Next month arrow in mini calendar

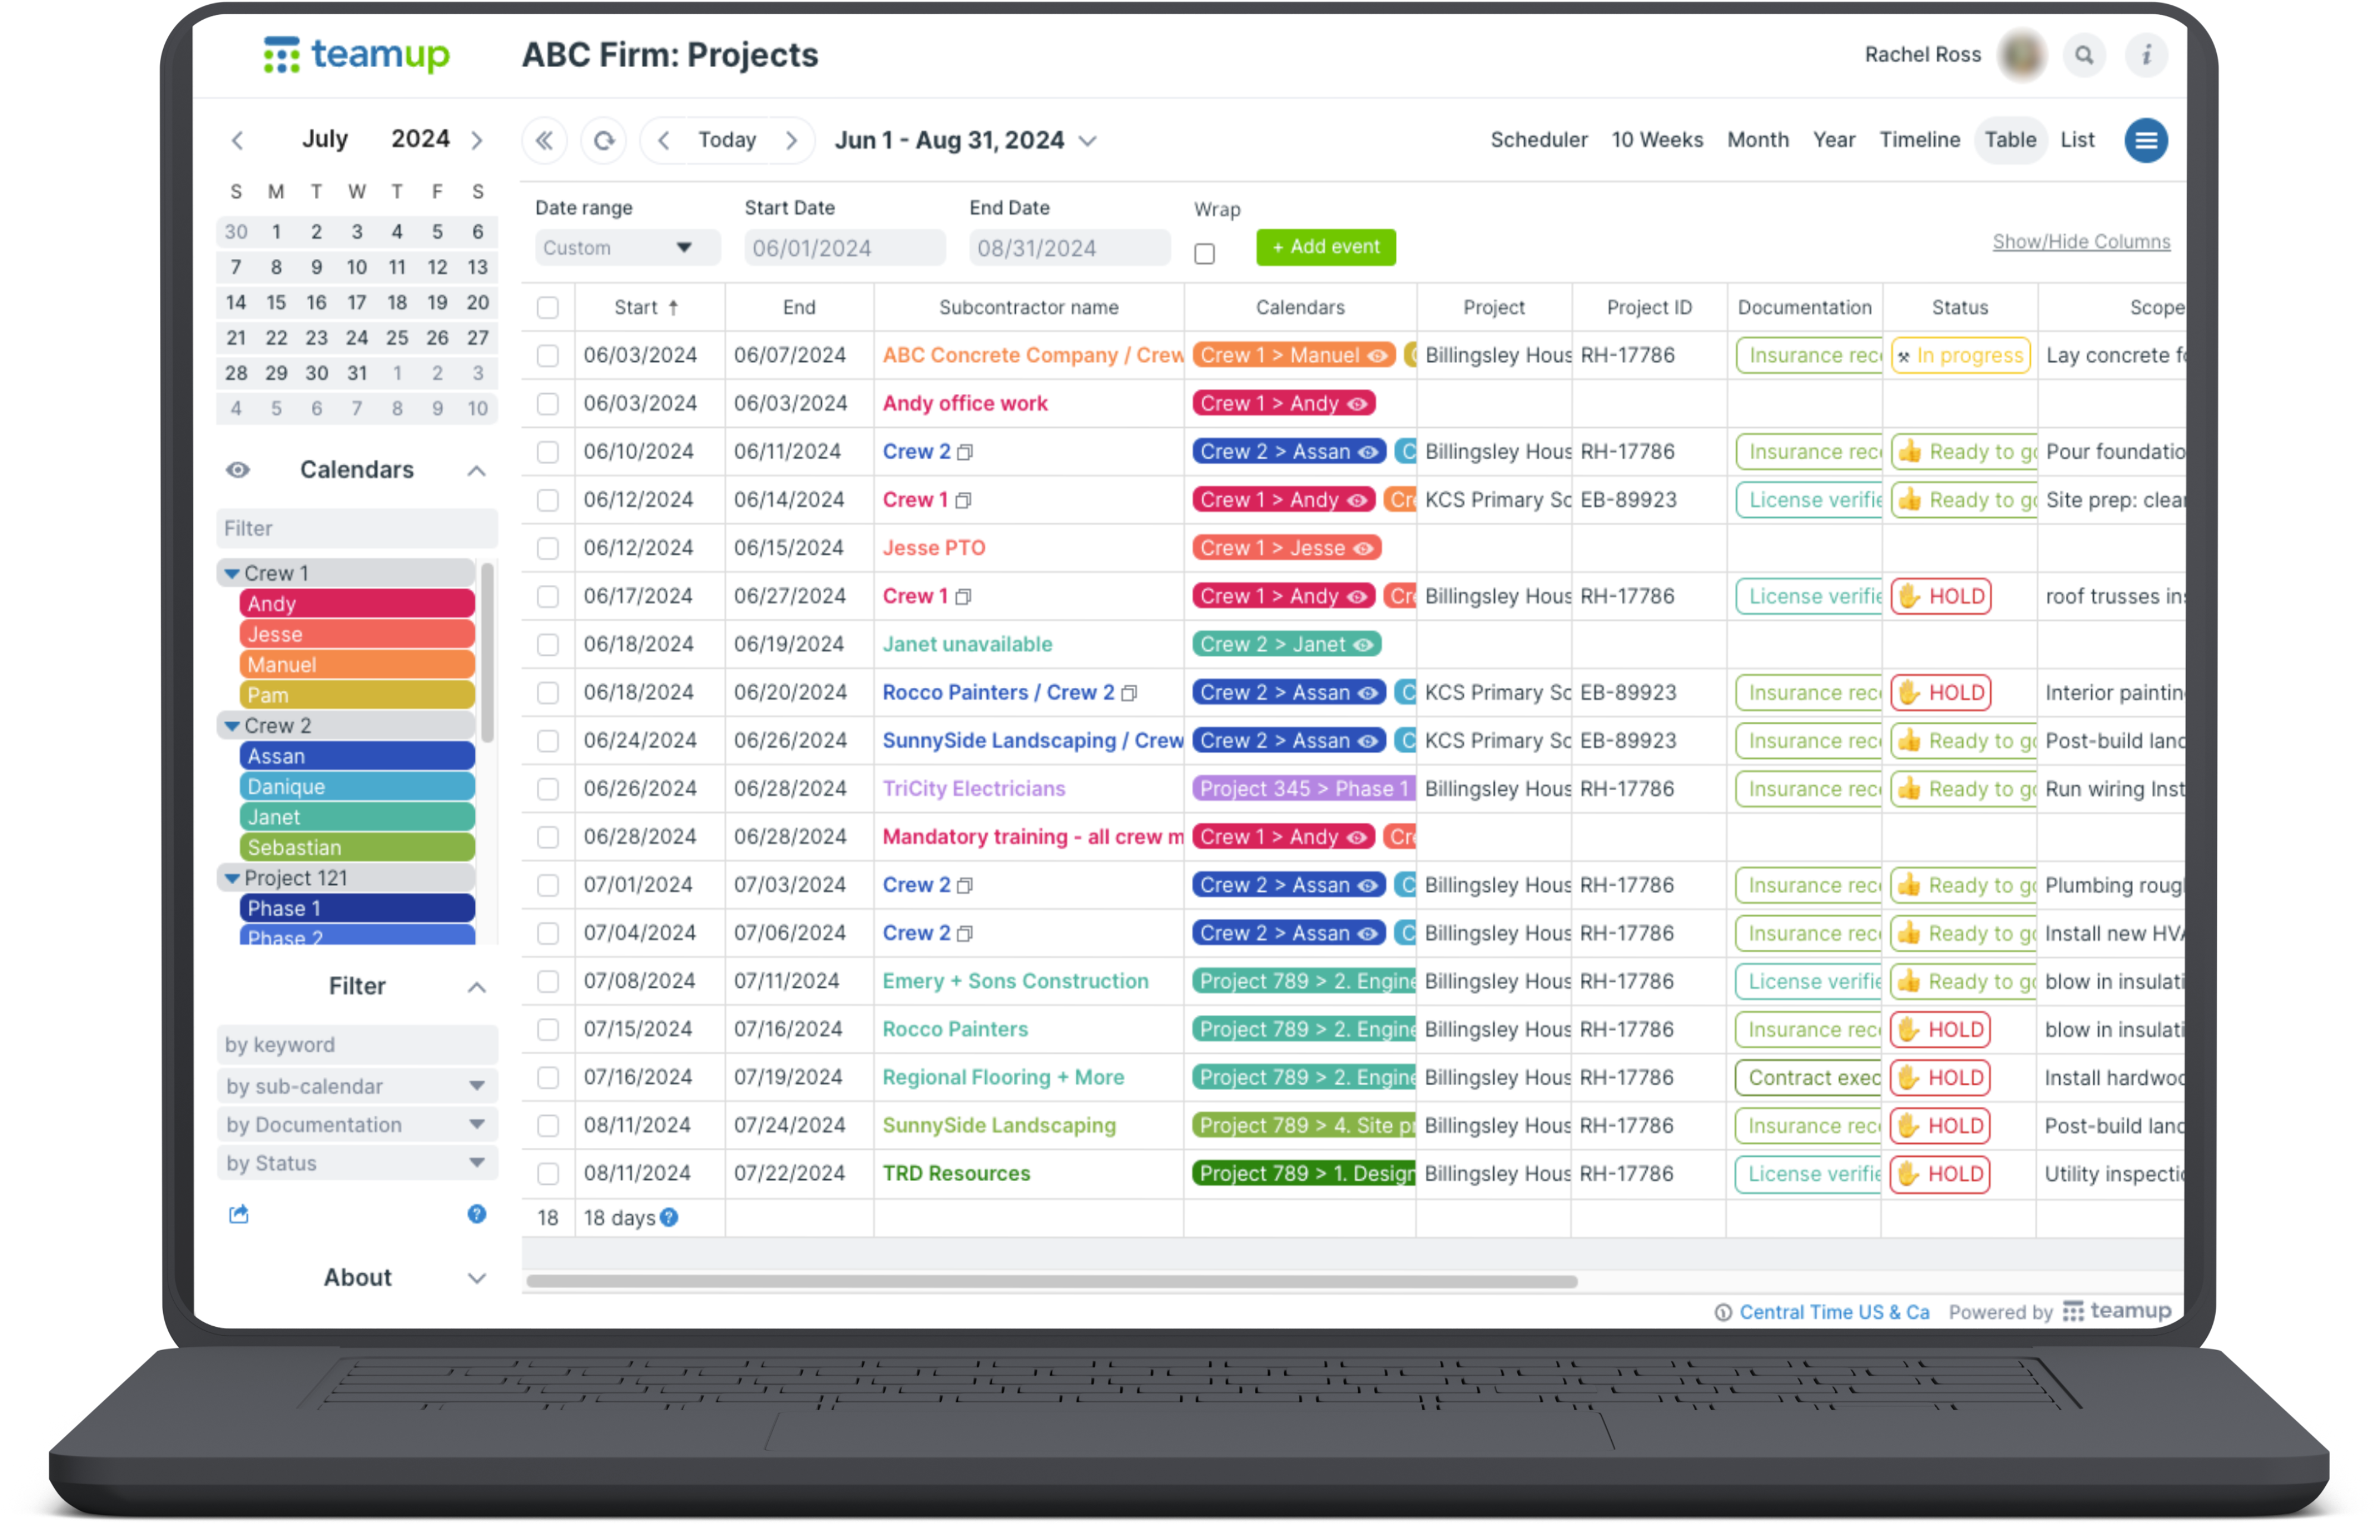[477, 140]
